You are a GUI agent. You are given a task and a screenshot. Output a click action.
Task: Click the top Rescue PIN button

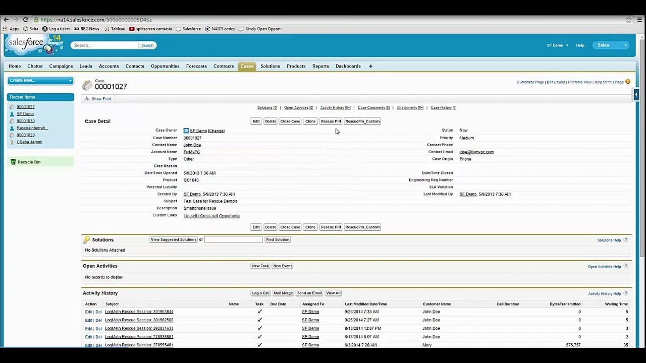[331, 121]
